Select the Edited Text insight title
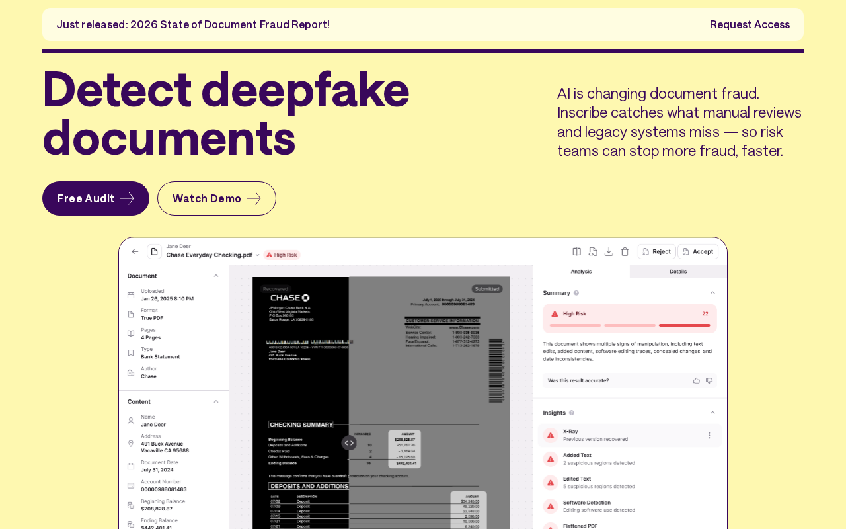846x529 pixels. tap(577, 479)
